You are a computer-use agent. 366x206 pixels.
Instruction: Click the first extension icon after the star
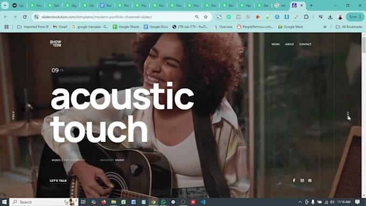pyautogui.click(x=219, y=17)
